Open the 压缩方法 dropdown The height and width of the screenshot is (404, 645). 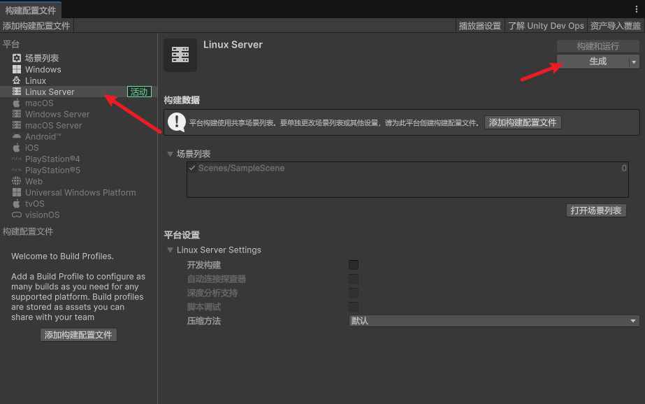tap(494, 321)
